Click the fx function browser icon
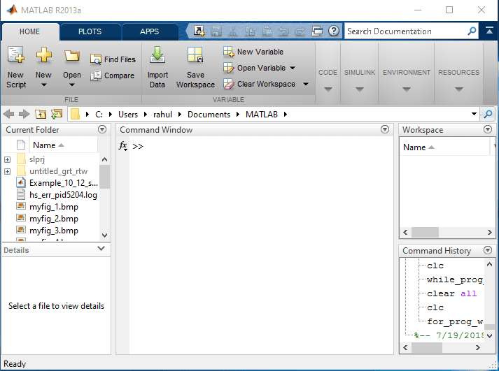The height and width of the screenshot is (371, 499). (123, 146)
